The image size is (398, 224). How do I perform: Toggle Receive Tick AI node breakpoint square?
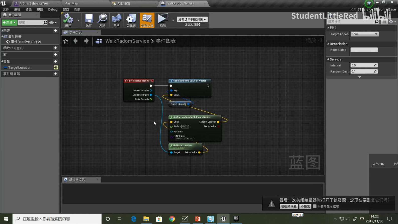point(152,81)
